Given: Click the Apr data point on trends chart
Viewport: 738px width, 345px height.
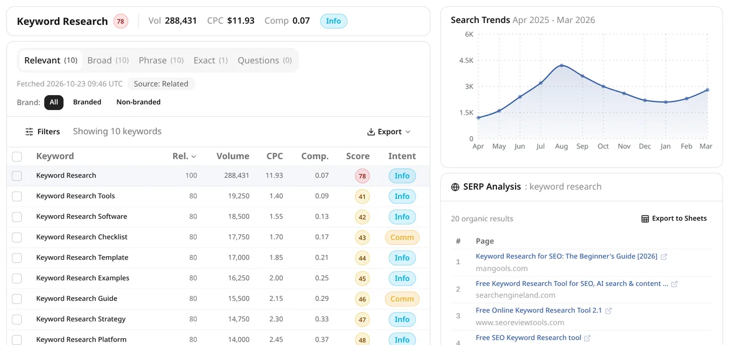Looking at the screenshot, I should point(478,118).
